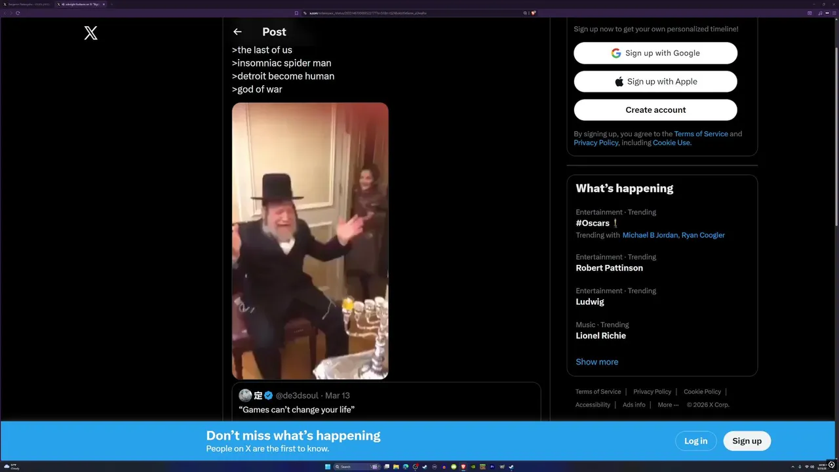This screenshot has height=472, width=839.
Task: Open the @de3dsoul handle in quoted post
Action: coord(297,395)
